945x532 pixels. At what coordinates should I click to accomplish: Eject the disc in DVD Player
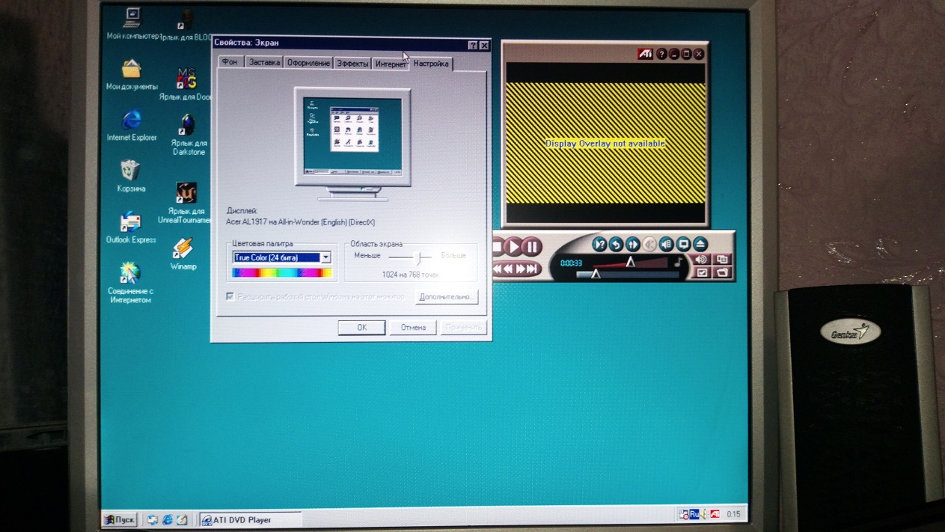click(x=700, y=244)
